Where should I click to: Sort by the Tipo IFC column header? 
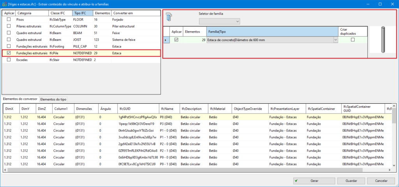click(83, 13)
